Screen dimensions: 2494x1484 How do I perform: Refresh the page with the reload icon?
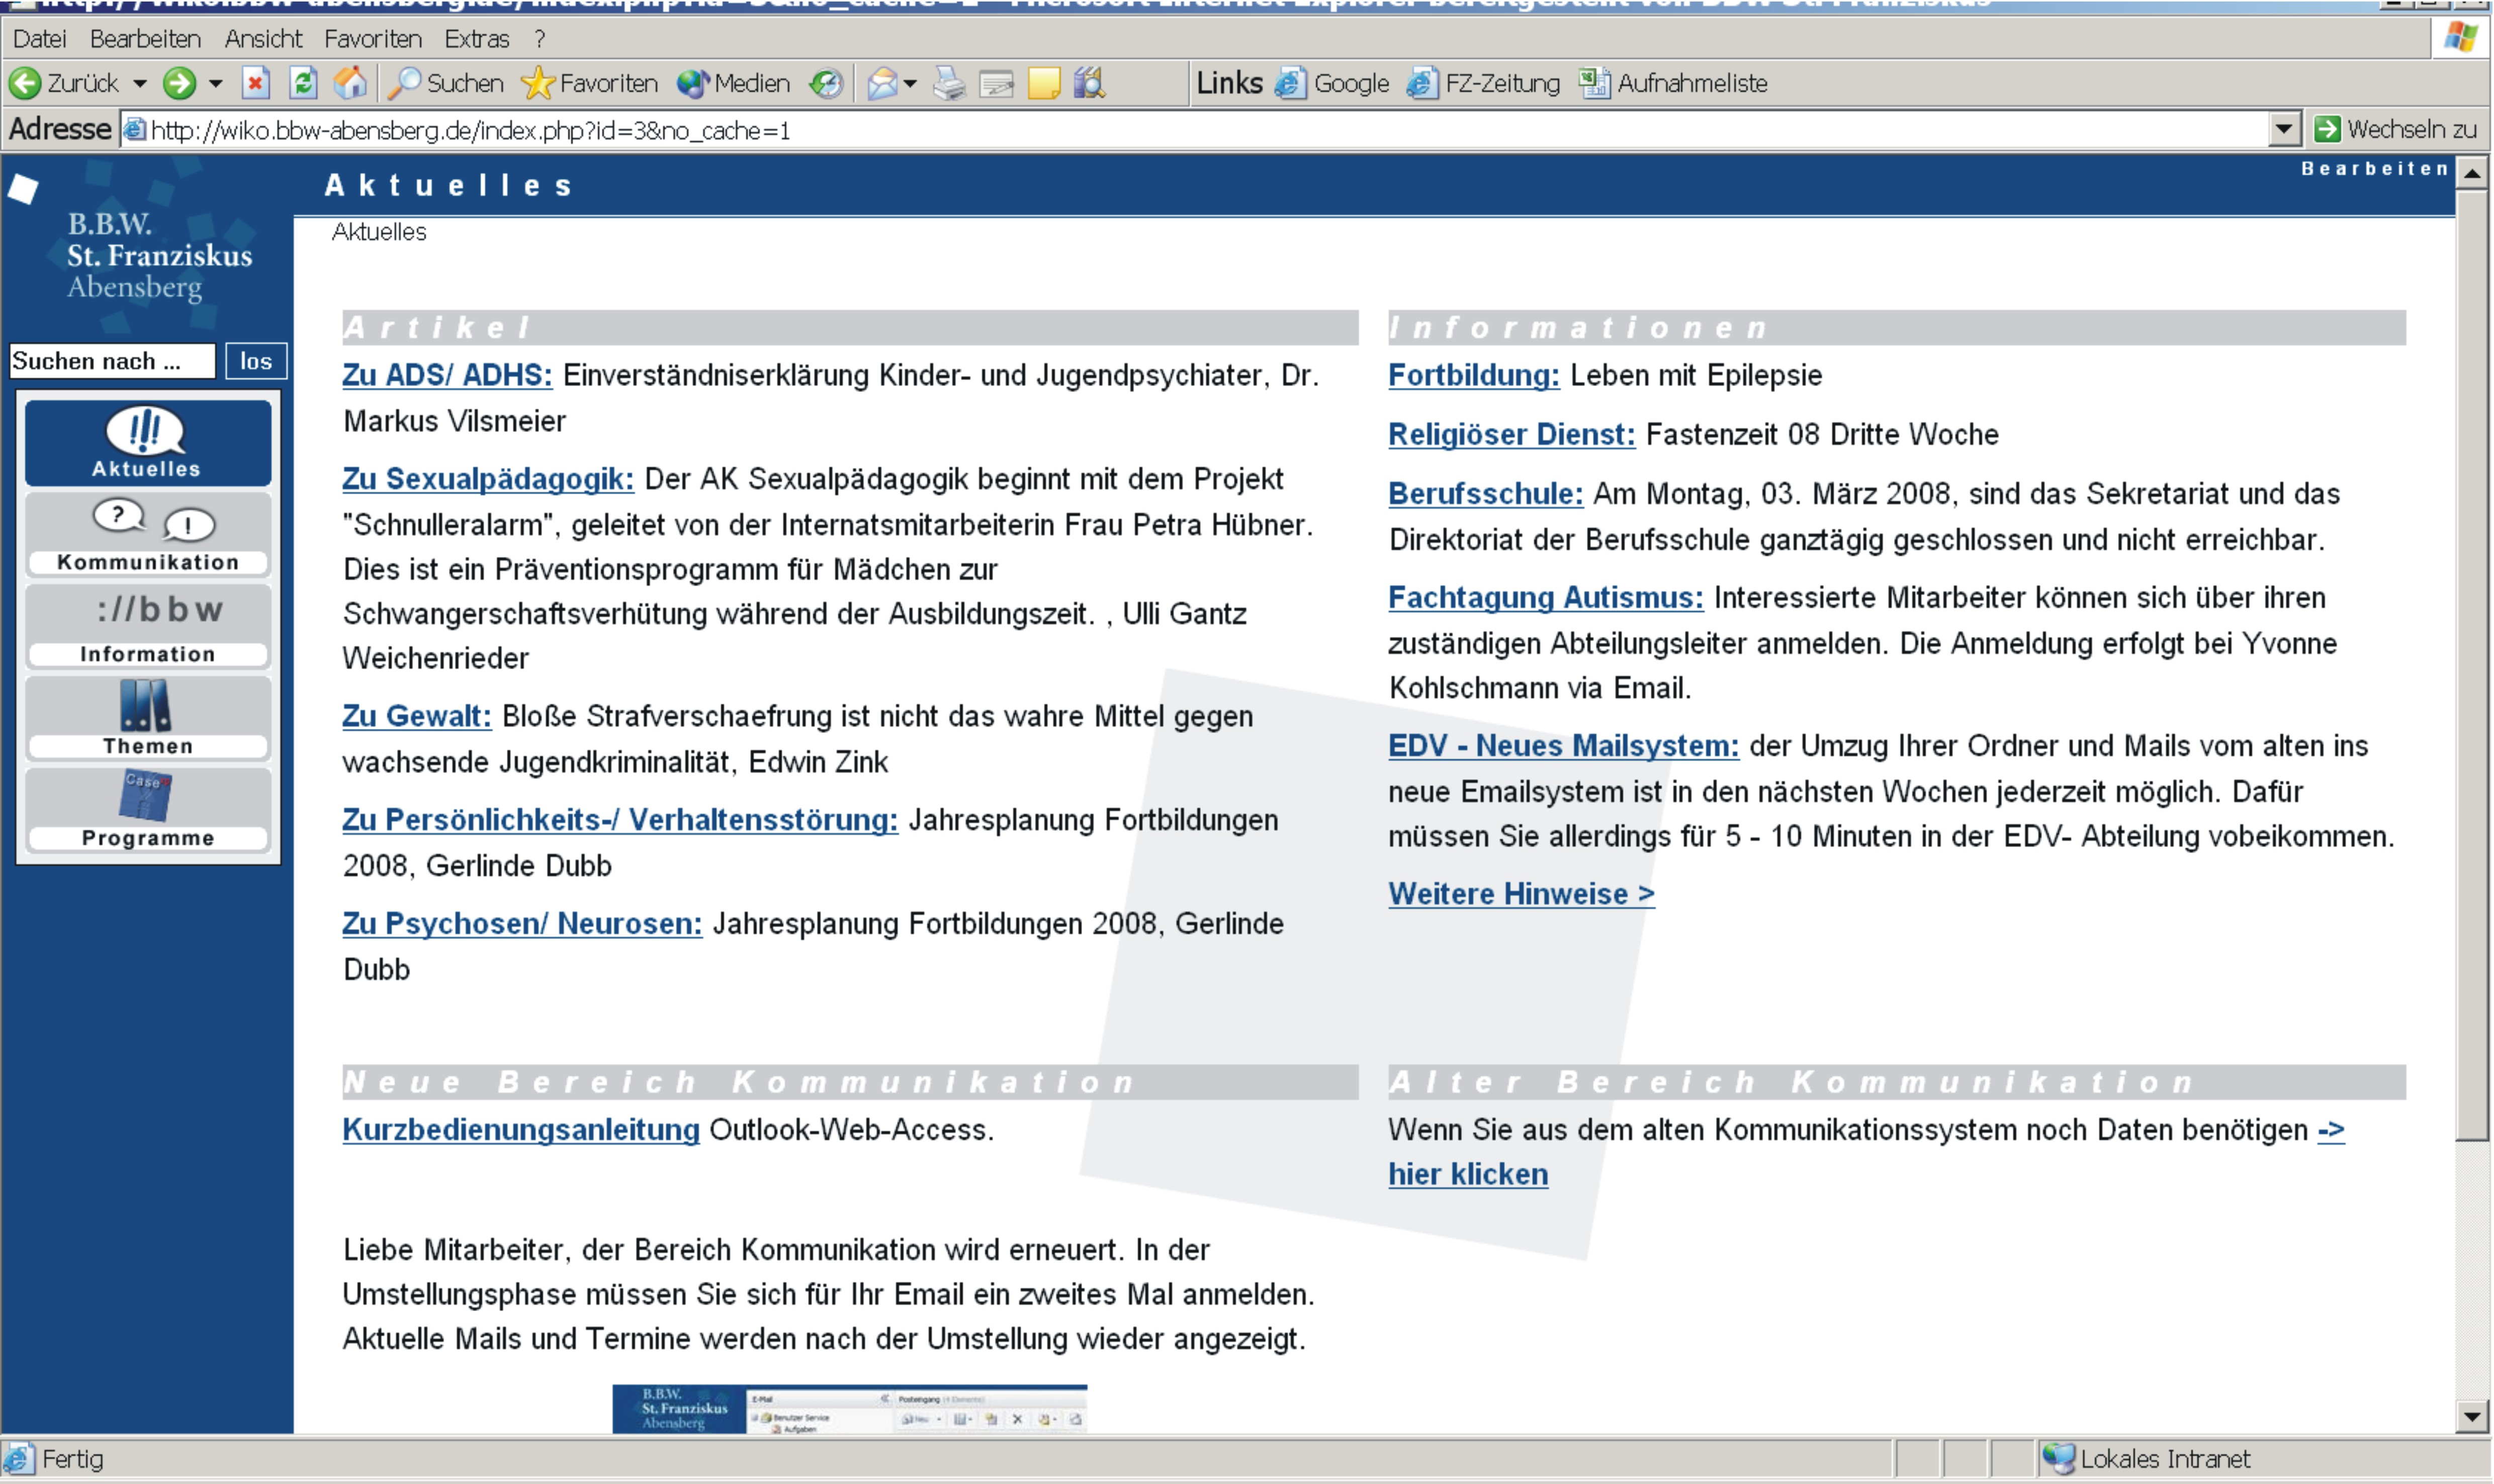(303, 83)
